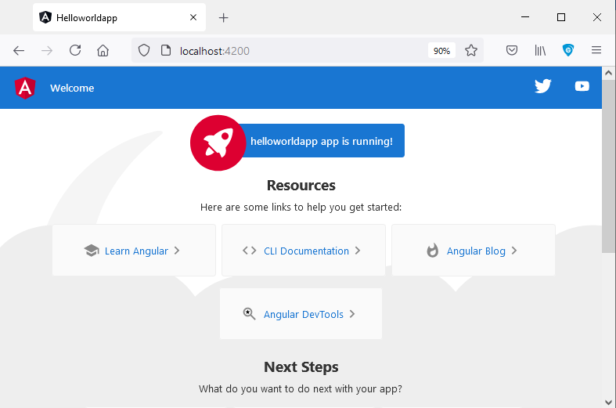616x408 pixels.
Task: Click the 90% zoom level indicator
Action: coord(441,51)
